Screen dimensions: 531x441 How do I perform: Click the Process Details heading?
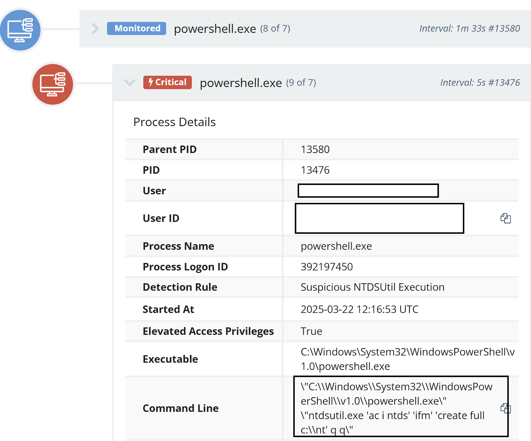[x=174, y=122]
